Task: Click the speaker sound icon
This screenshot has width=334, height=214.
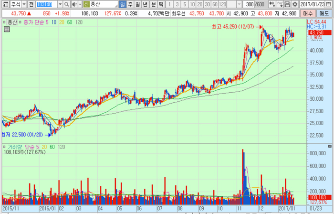Action: point(73,4)
